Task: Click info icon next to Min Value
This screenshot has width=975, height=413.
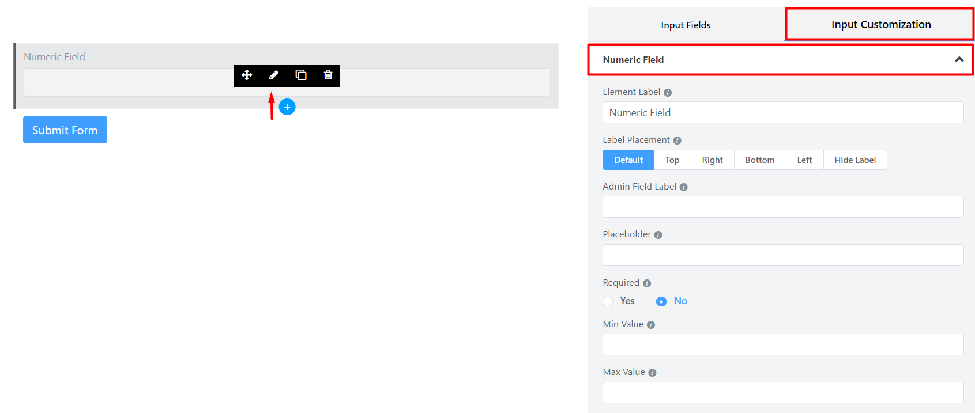Action: pyautogui.click(x=651, y=325)
